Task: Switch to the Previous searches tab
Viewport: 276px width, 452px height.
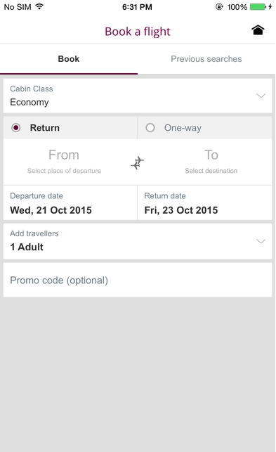Action: coord(206,59)
